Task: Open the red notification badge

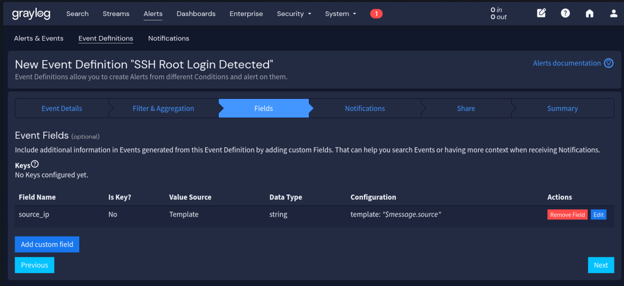Action: pyautogui.click(x=376, y=14)
